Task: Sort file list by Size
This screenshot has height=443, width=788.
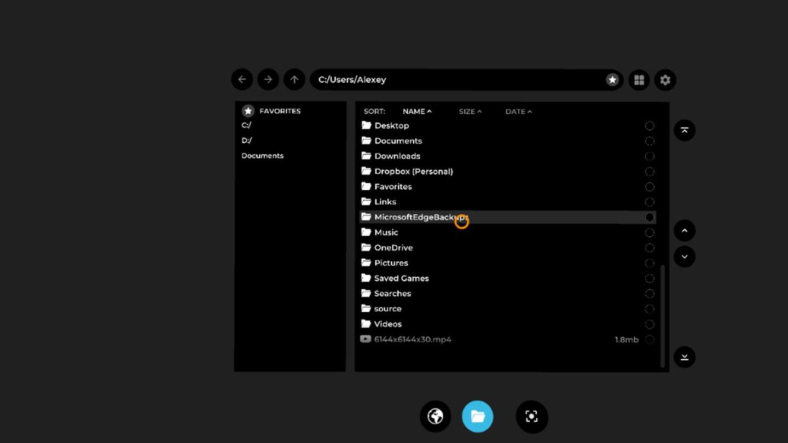Action: point(470,112)
